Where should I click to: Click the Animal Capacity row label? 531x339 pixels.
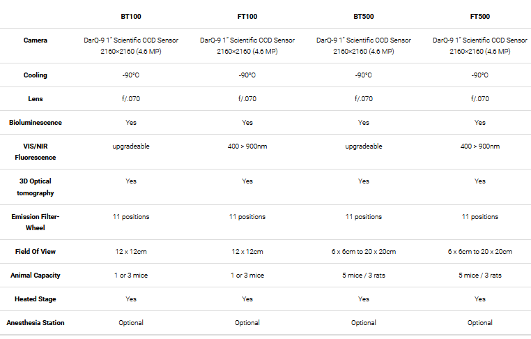[x=36, y=276]
